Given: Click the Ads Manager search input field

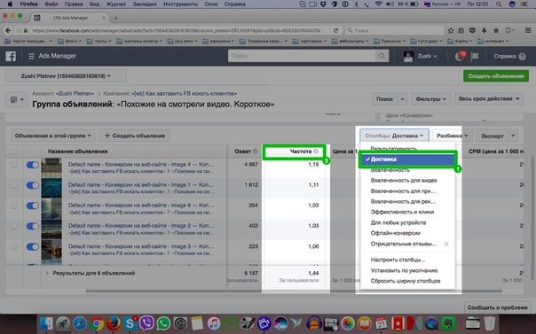Looking at the screenshot, I should click(x=303, y=56).
